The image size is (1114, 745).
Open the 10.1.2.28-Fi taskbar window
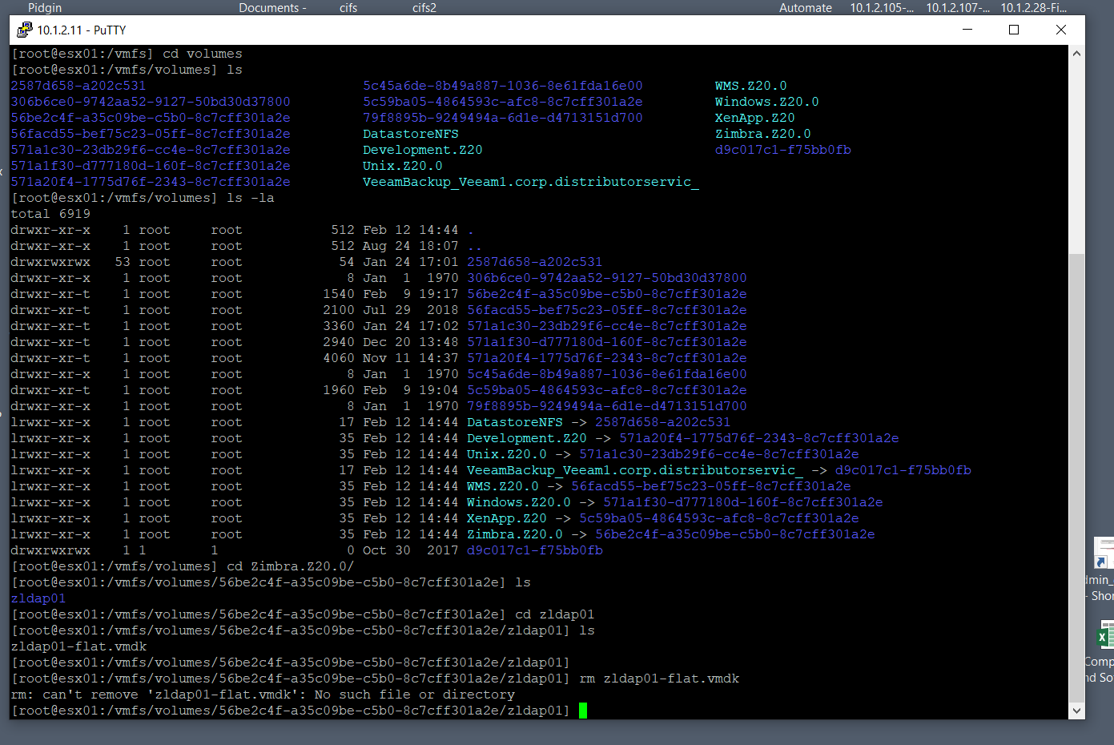coord(1034,8)
